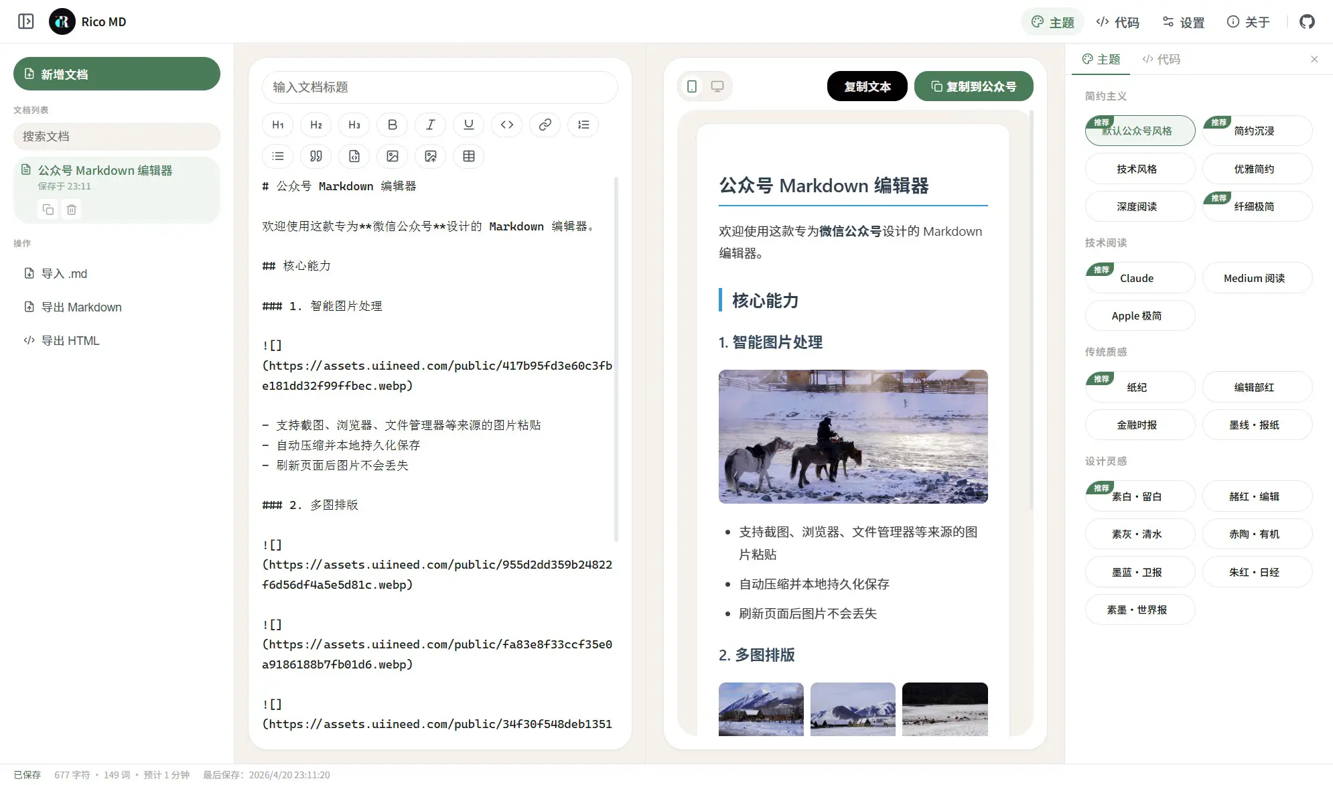Switch preview to desktop monitor view
The height and width of the screenshot is (785, 1333).
tap(717, 86)
